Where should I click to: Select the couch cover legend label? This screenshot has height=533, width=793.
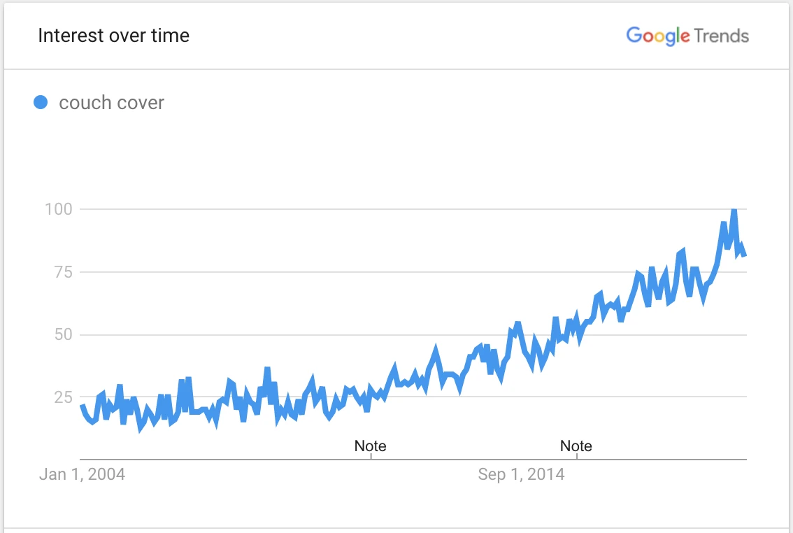[112, 103]
